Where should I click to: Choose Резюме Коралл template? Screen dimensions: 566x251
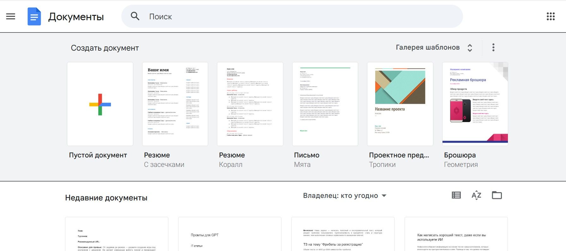point(250,104)
